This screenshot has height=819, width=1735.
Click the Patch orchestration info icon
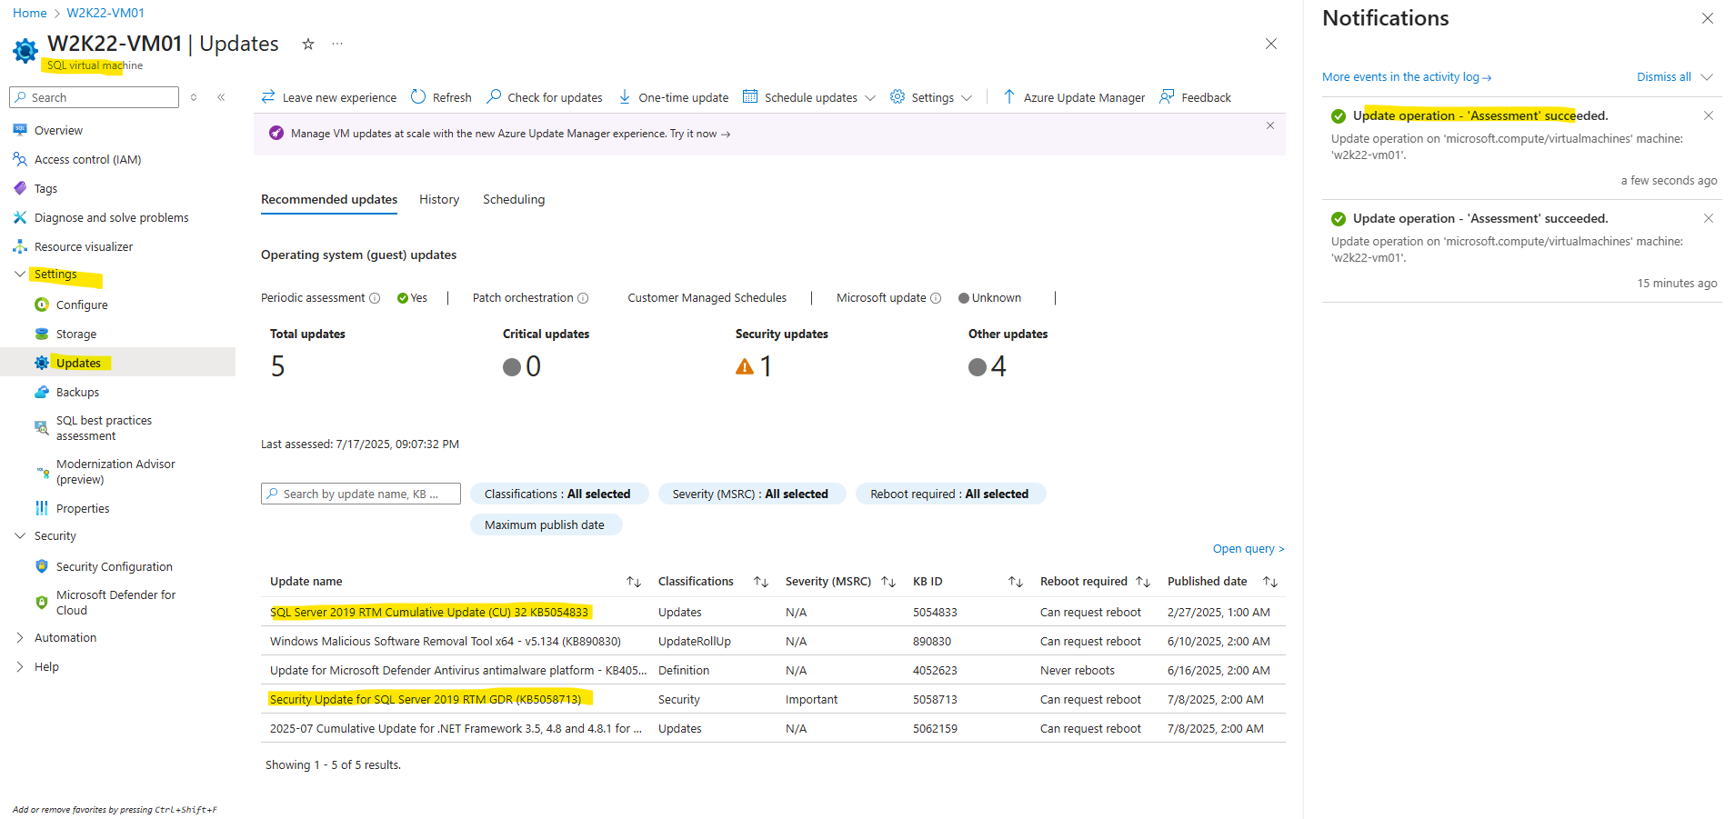coord(583,298)
